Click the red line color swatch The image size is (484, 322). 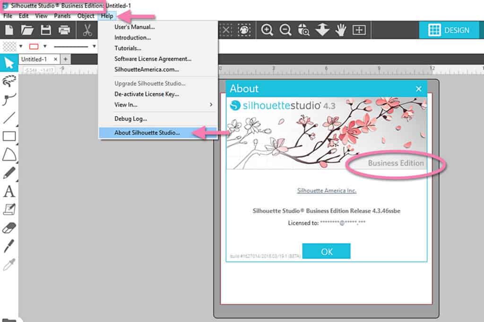pos(34,47)
